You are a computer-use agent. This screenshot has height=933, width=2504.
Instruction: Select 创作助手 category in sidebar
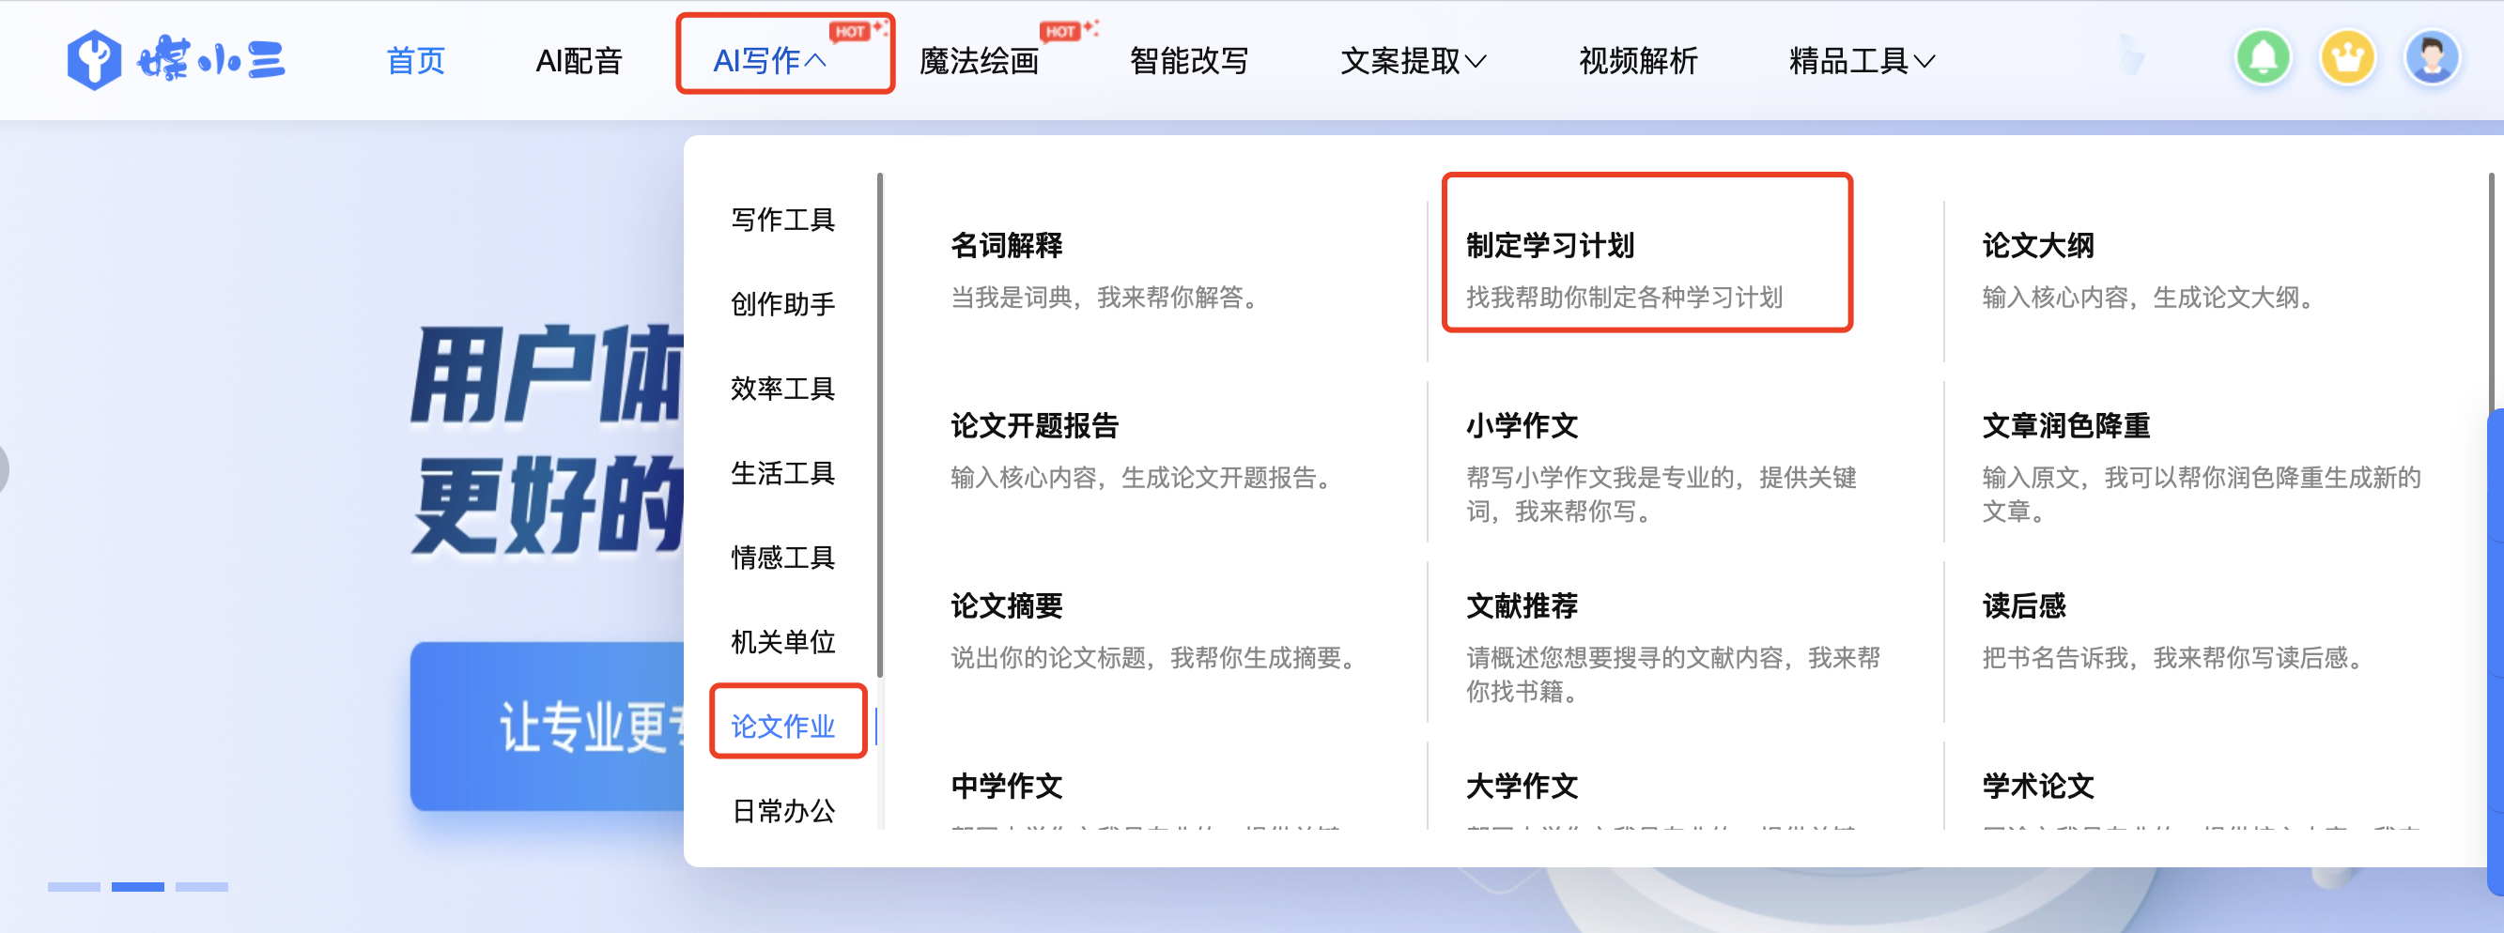[782, 304]
